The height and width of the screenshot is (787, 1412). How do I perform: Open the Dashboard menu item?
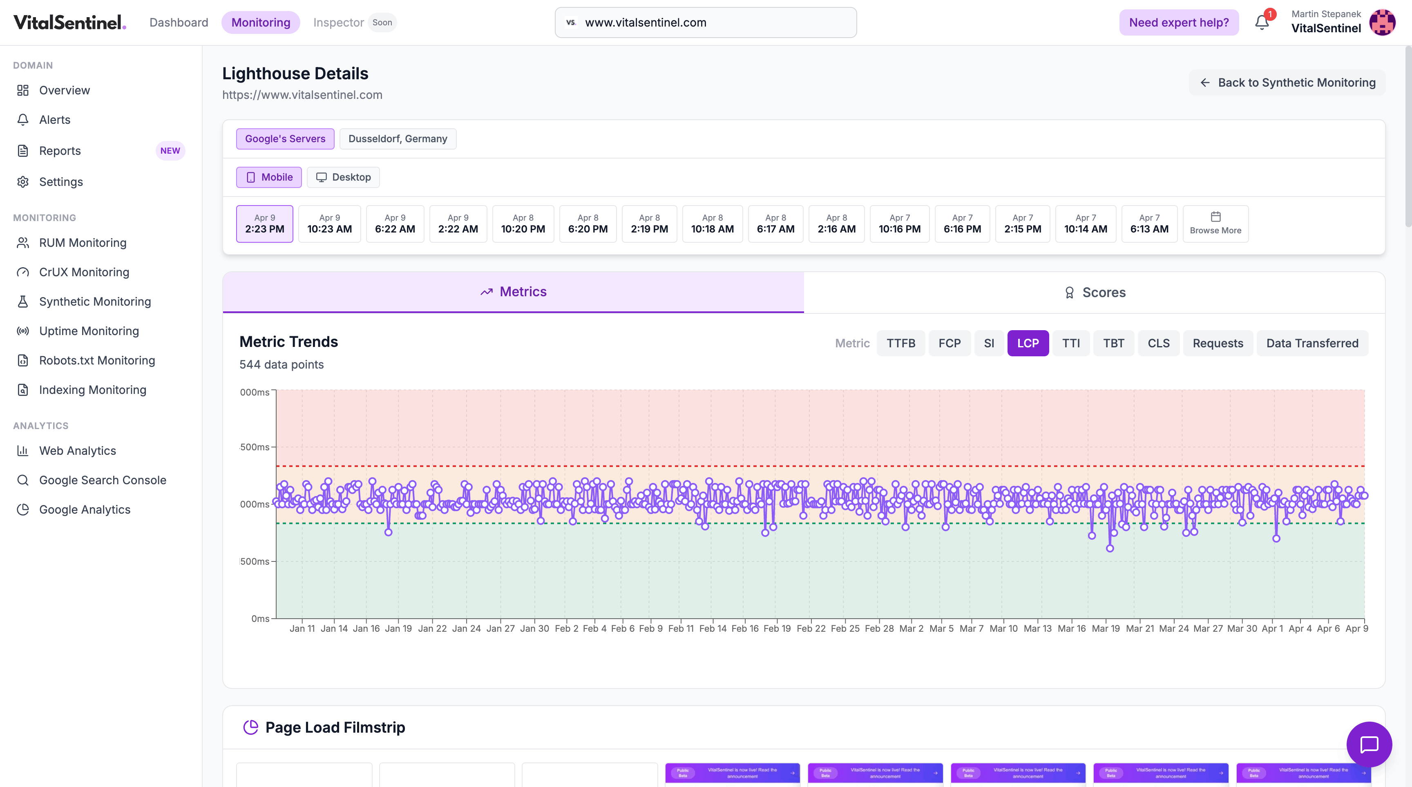179,22
